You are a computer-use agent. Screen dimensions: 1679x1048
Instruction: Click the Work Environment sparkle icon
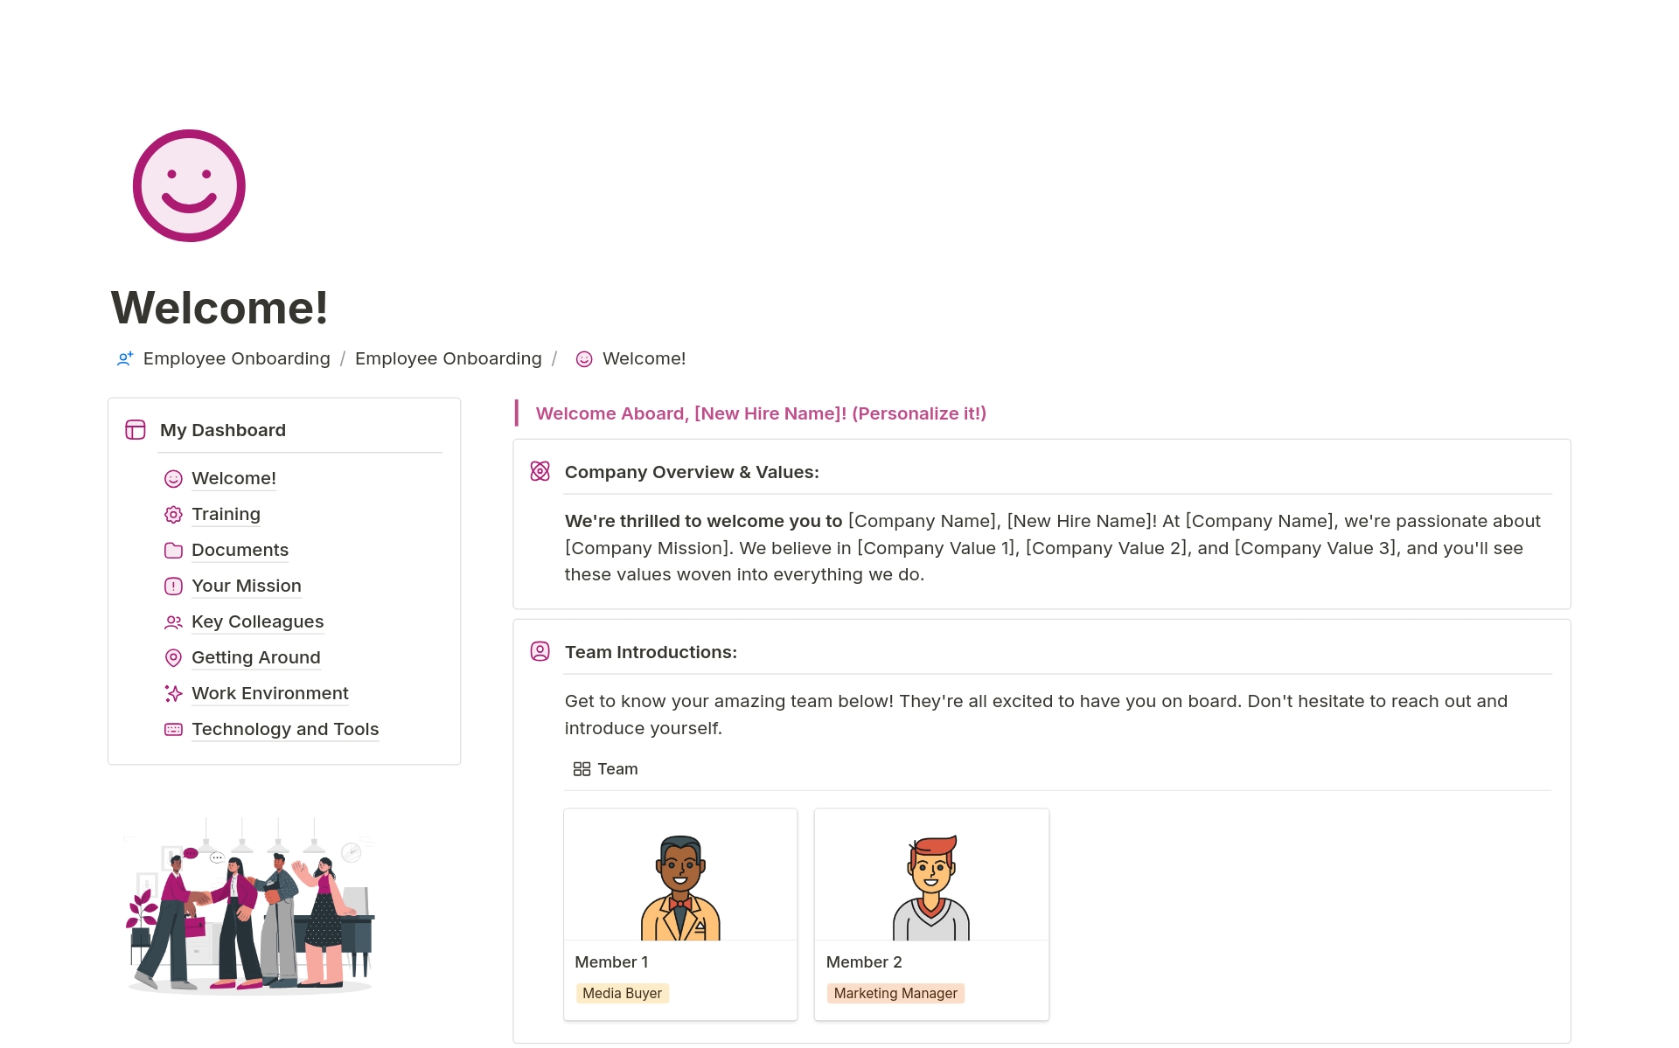pyautogui.click(x=173, y=694)
